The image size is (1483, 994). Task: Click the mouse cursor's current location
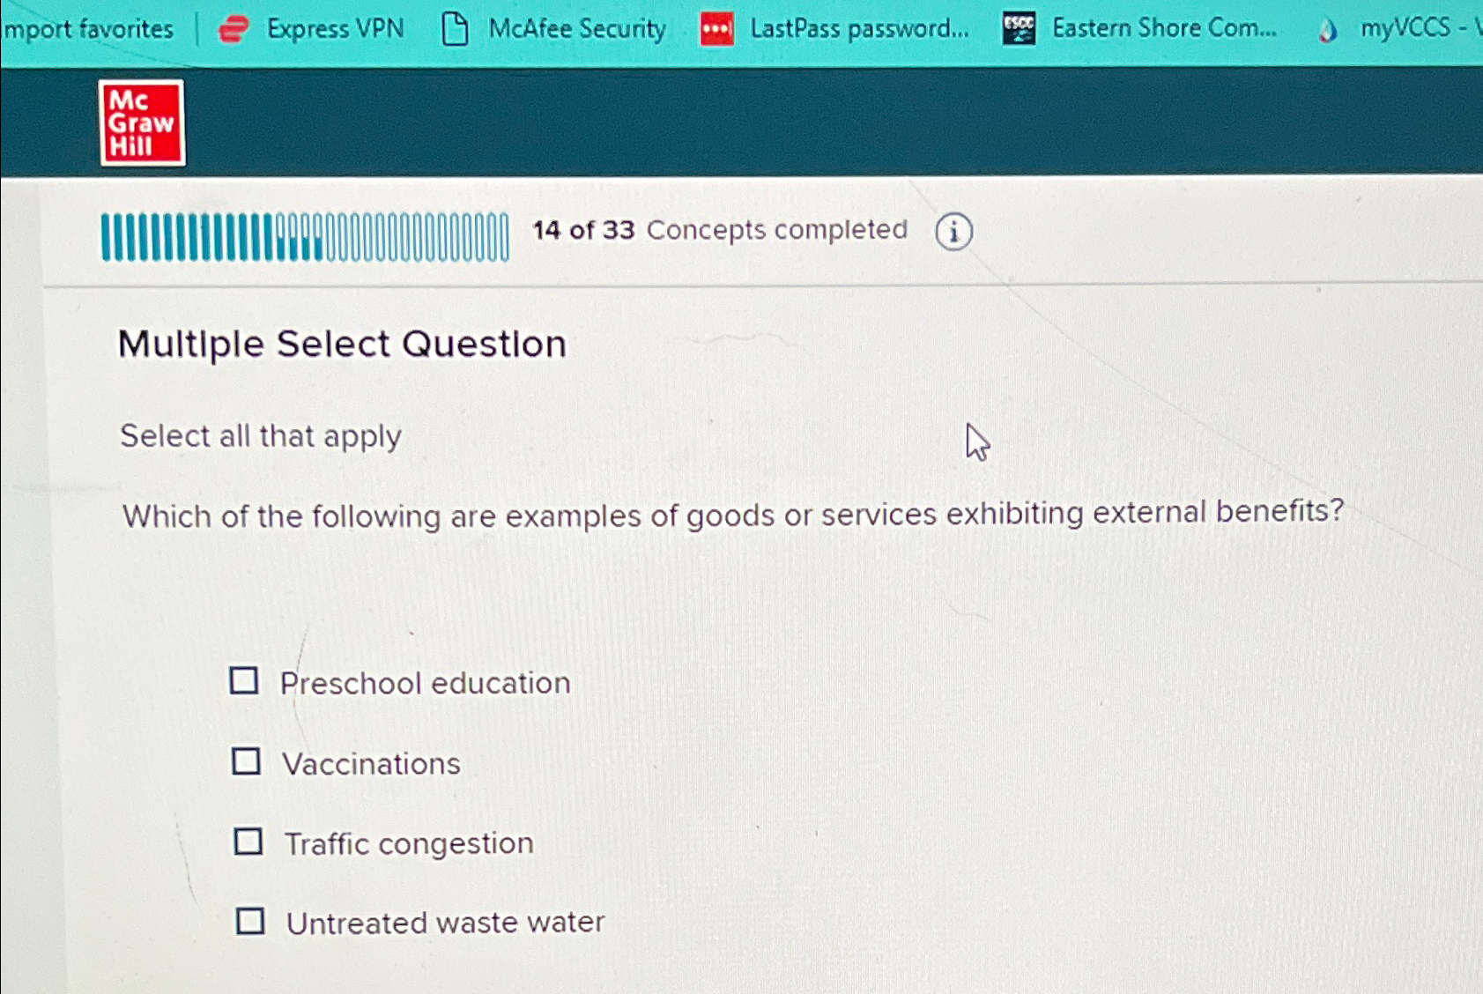click(976, 441)
